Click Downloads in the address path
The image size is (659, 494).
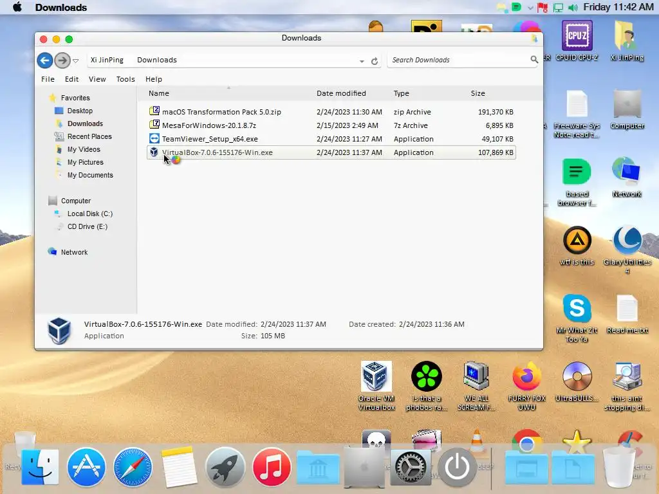point(157,60)
